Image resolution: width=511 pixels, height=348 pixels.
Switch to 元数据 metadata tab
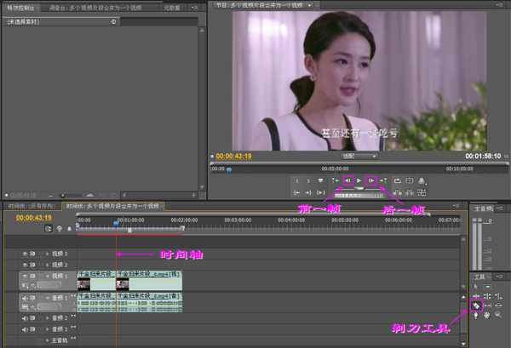172,8
